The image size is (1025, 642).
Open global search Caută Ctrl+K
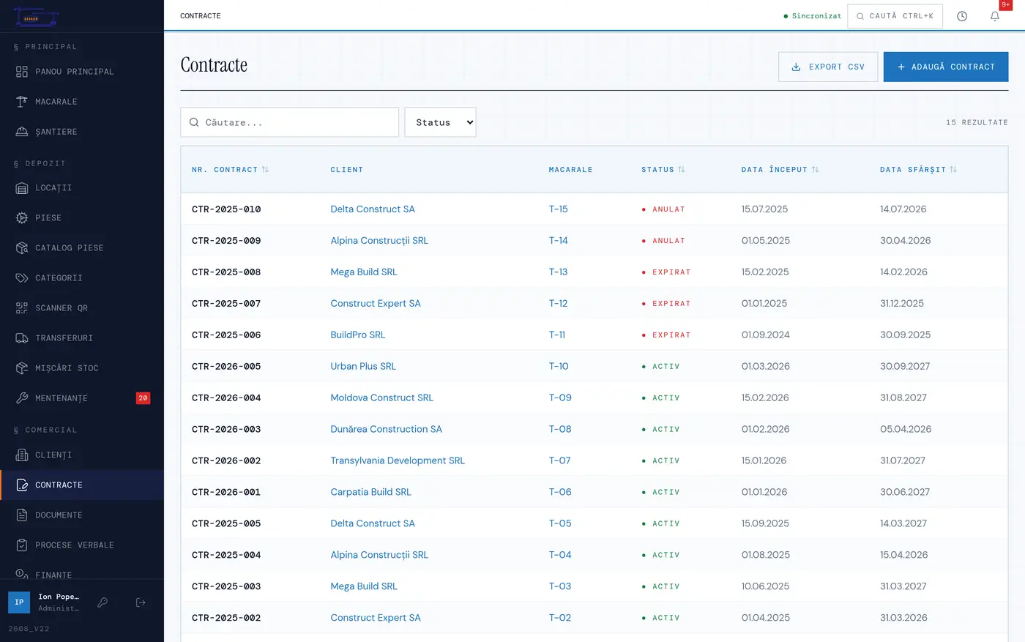click(x=895, y=16)
